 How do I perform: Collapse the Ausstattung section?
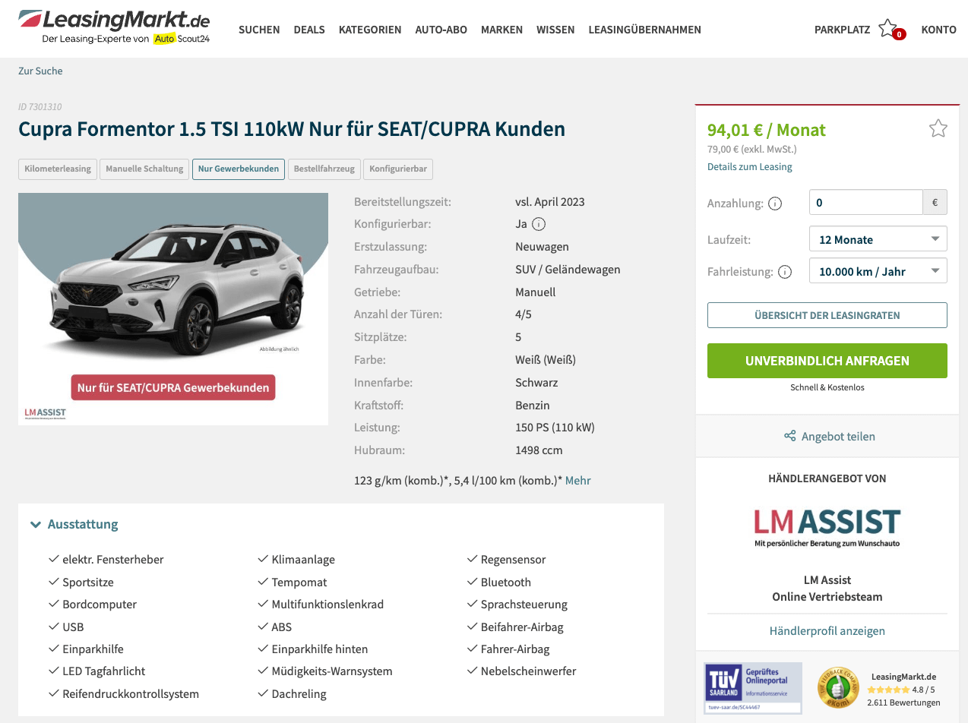click(x=74, y=525)
